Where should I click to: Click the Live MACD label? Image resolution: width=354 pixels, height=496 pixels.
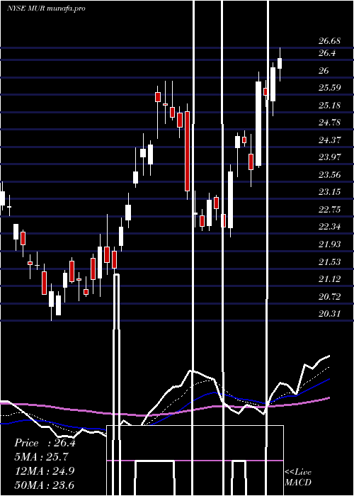[298, 477]
